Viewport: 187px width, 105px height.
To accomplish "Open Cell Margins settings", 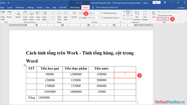I will [x=145, y=16].
